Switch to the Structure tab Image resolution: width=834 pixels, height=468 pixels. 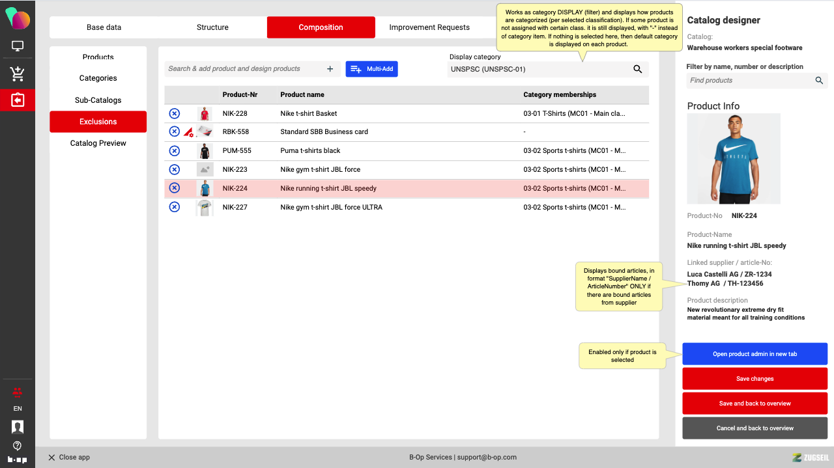click(x=212, y=27)
